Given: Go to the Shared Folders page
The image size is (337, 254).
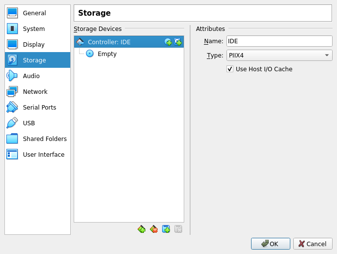Looking at the screenshot, I should point(44,139).
